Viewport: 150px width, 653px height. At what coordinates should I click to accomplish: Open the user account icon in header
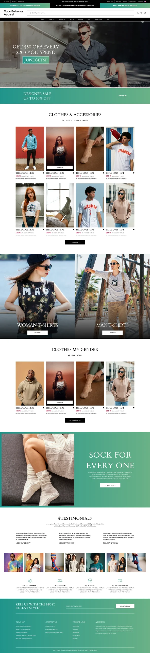point(138,13)
